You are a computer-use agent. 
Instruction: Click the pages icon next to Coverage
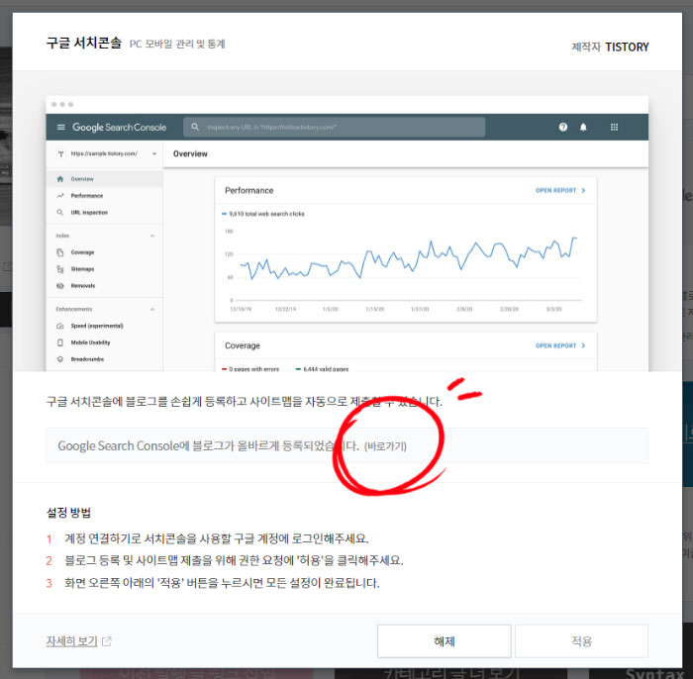click(x=60, y=252)
